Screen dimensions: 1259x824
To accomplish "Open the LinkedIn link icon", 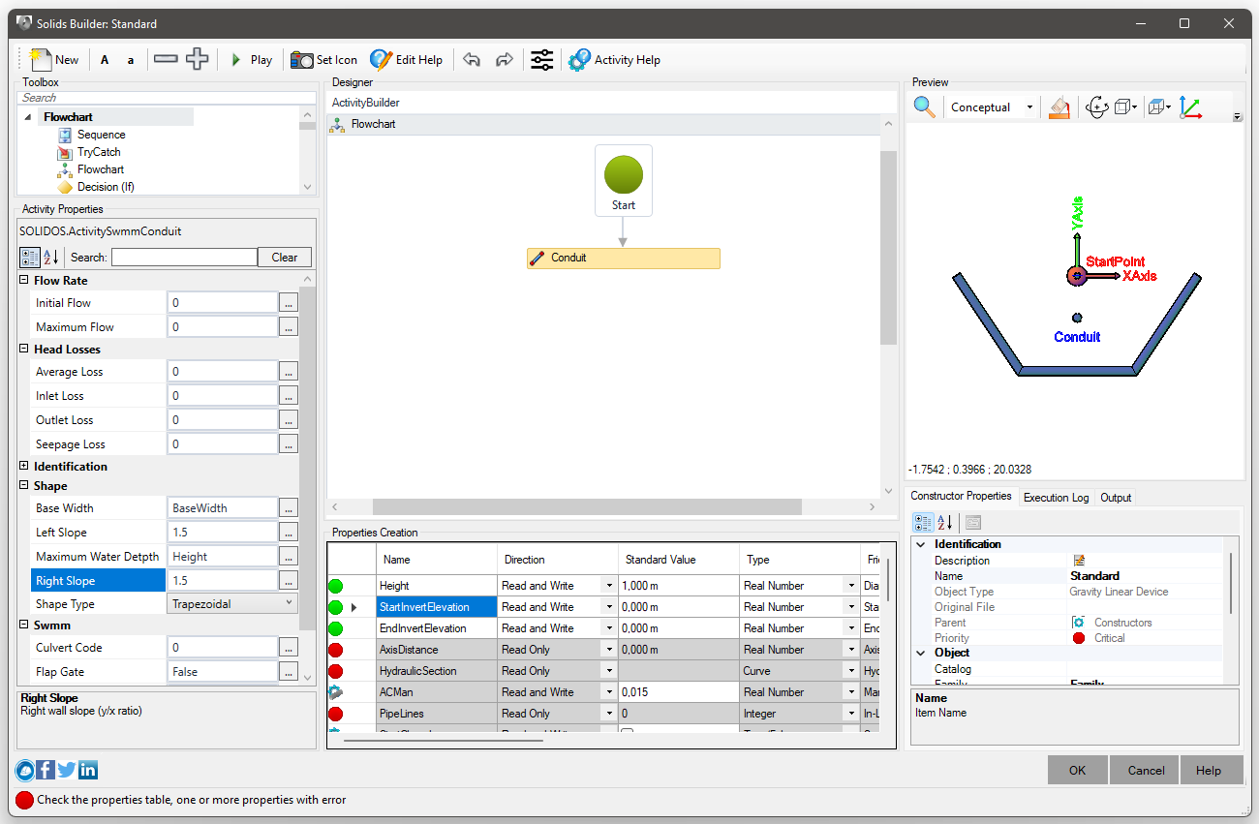I will (88, 771).
